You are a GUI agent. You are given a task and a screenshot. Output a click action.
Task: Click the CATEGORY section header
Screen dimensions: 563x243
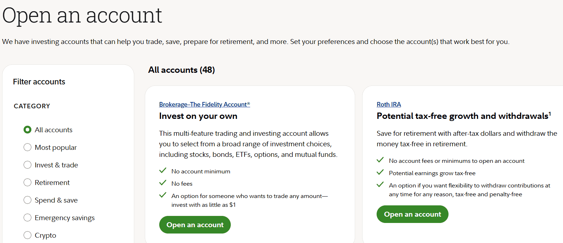pyautogui.click(x=32, y=106)
